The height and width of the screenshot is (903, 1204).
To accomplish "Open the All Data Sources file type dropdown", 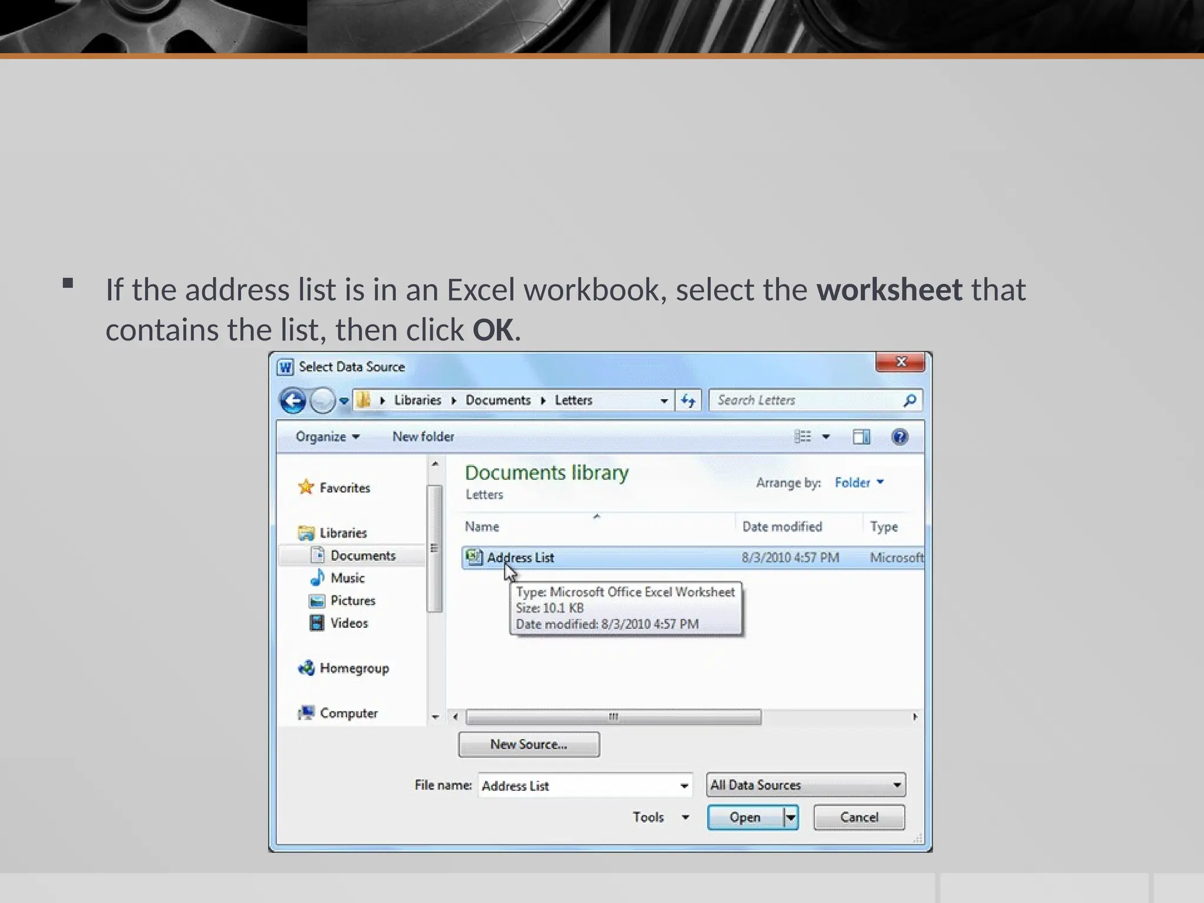I will point(805,785).
